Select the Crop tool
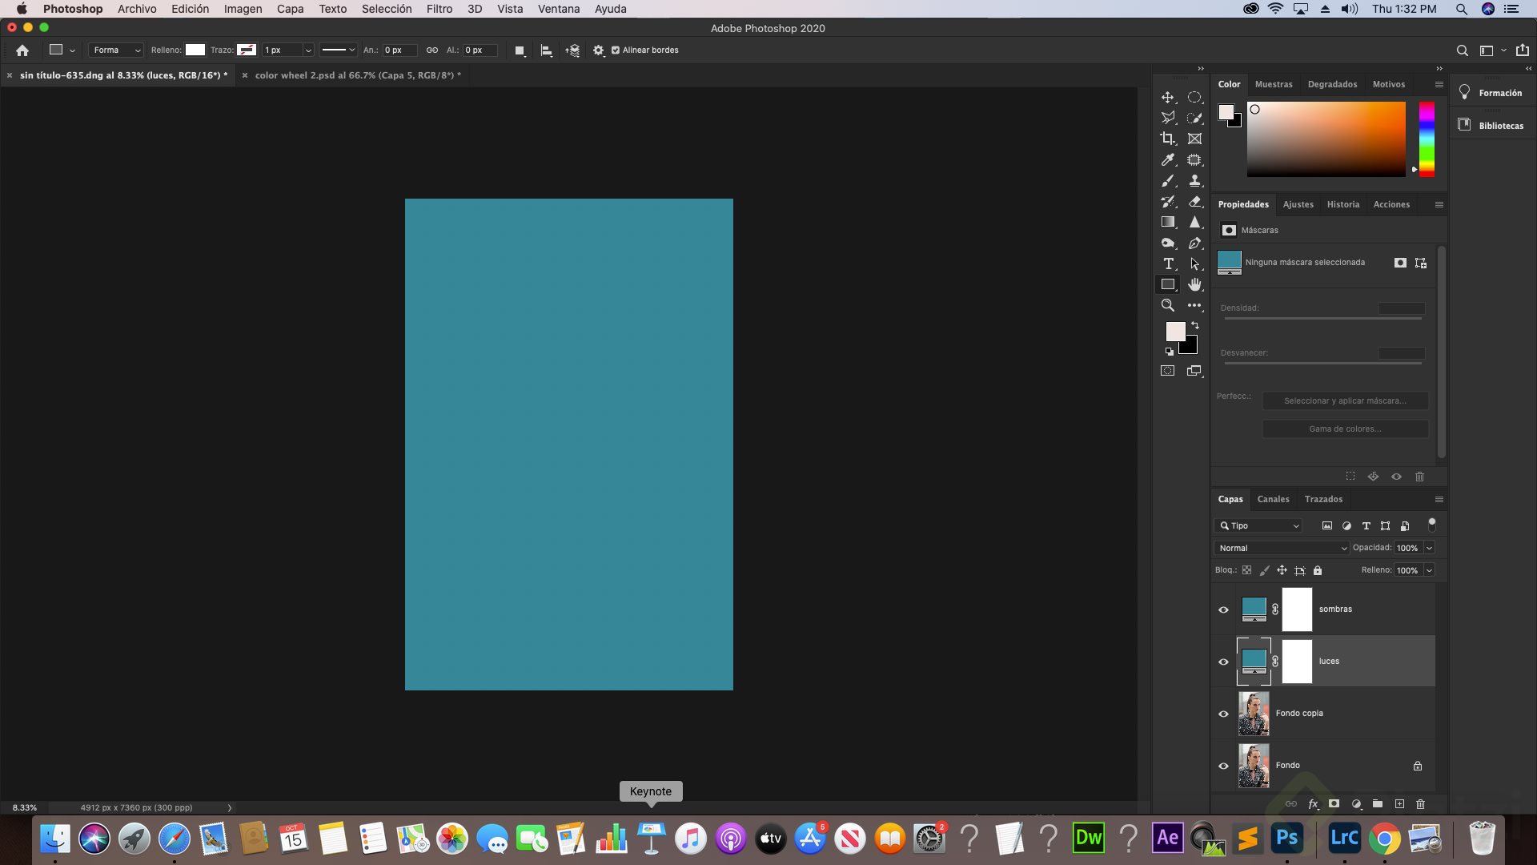This screenshot has width=1537, height=865. point(1168,139)
